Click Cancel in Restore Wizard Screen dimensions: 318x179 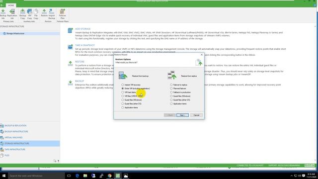196,115
